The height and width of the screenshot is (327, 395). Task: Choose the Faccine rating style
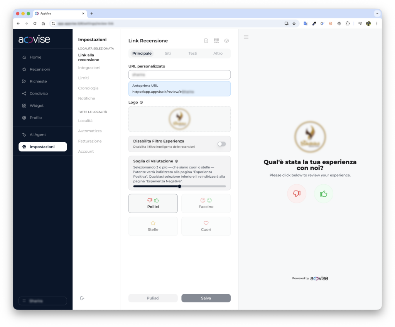pos(206,203)
